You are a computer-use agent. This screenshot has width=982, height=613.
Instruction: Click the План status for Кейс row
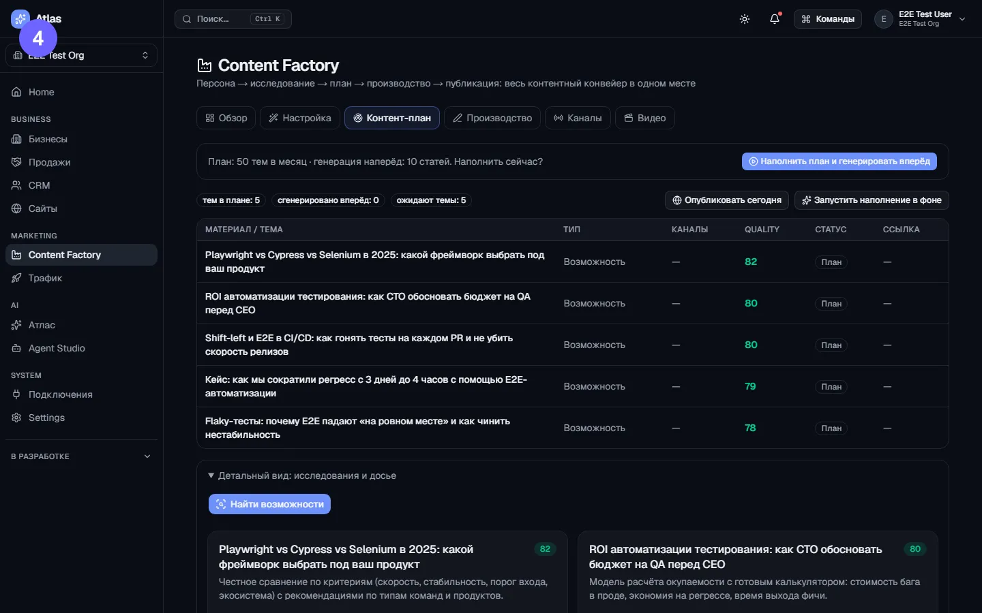pyautogui.click(x=831, y=387)
